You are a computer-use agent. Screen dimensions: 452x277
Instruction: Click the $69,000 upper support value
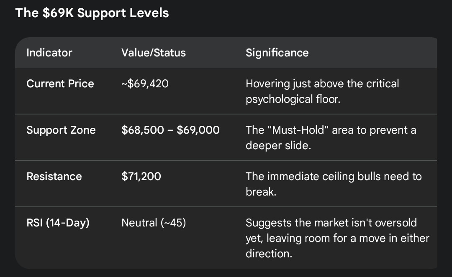pos(198,130)
